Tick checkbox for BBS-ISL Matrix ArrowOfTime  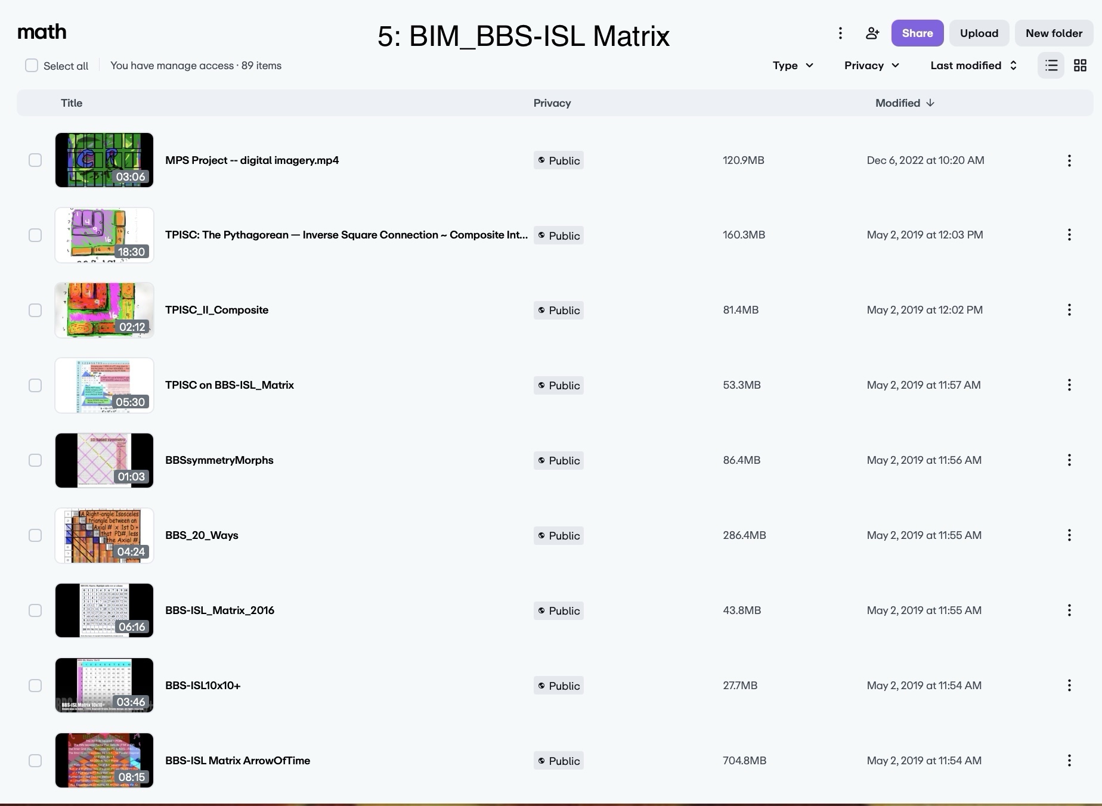[35, 761]
